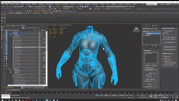Click the Add button under Parameters list
Viewport: 179px width, 101px height.
point(148,65)
